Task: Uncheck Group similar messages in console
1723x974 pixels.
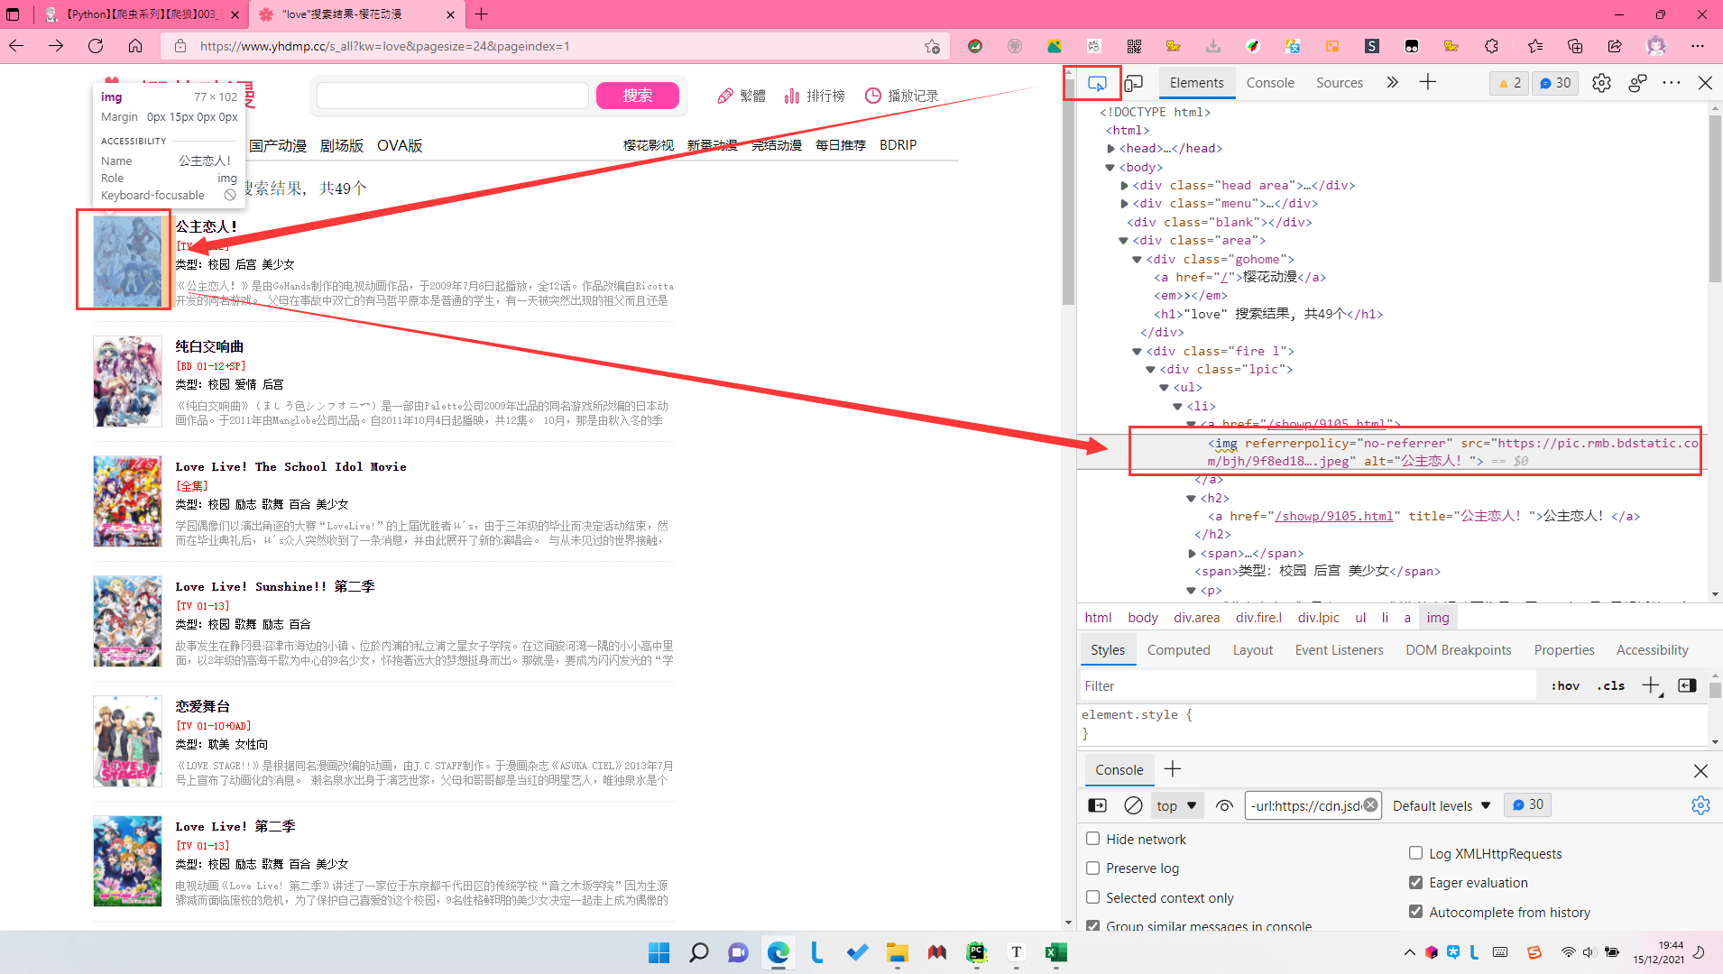Action: point(1092,925)
